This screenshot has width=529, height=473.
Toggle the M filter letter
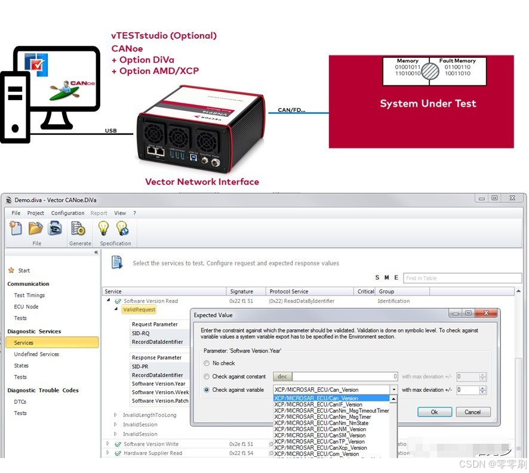pyautogui.click(x=387, y=277)
